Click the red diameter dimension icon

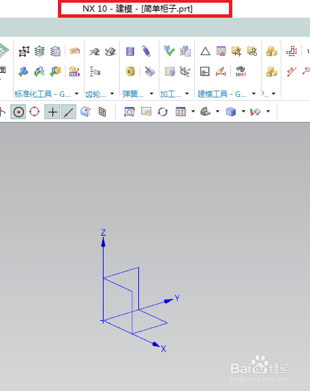click(x=292, y=72)
